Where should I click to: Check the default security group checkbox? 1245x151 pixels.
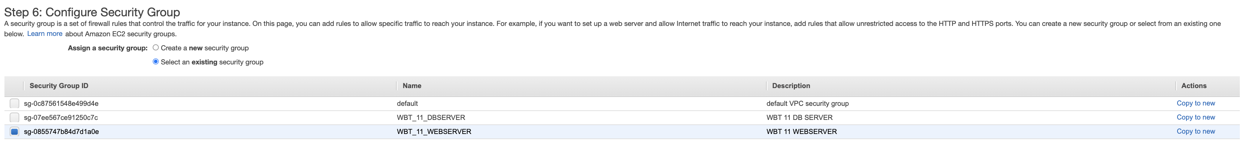pyautogui.click(x=14, y=104)
